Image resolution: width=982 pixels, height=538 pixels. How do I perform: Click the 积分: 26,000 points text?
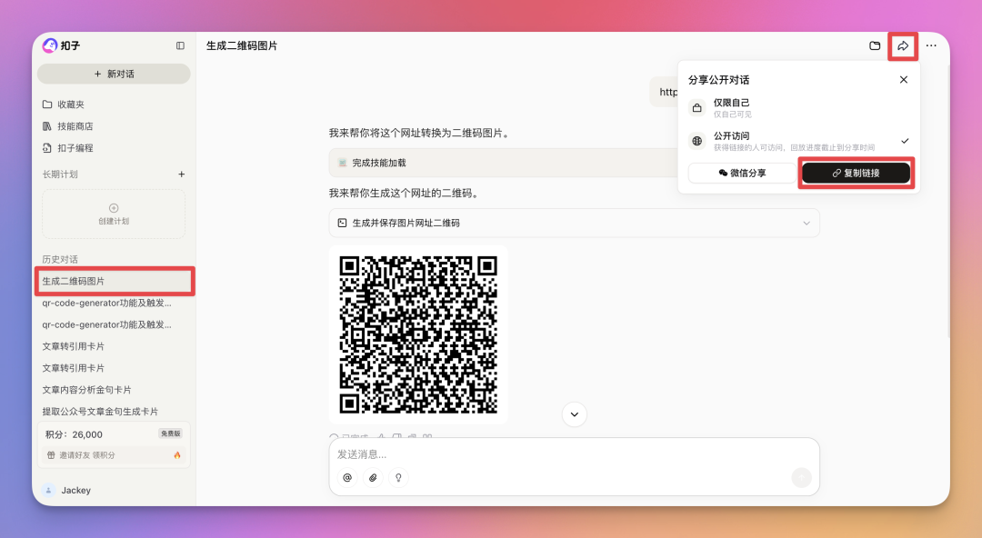tap(74, 434)
